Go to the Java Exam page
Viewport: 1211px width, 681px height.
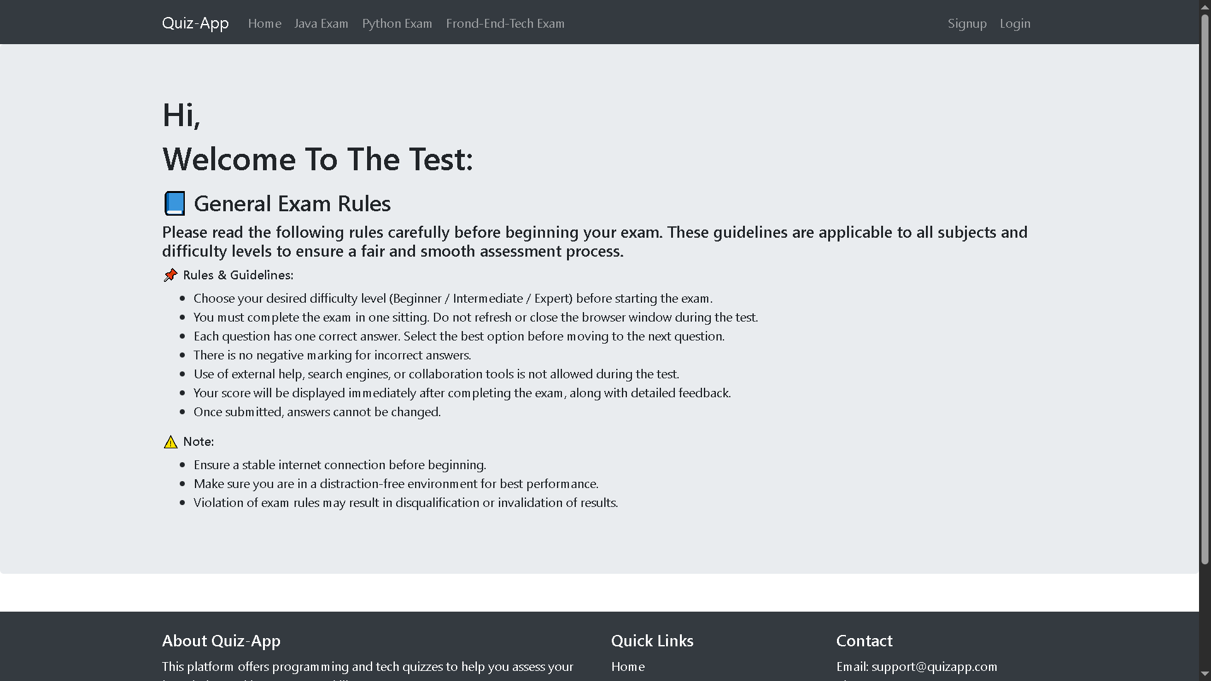[321, 23]
